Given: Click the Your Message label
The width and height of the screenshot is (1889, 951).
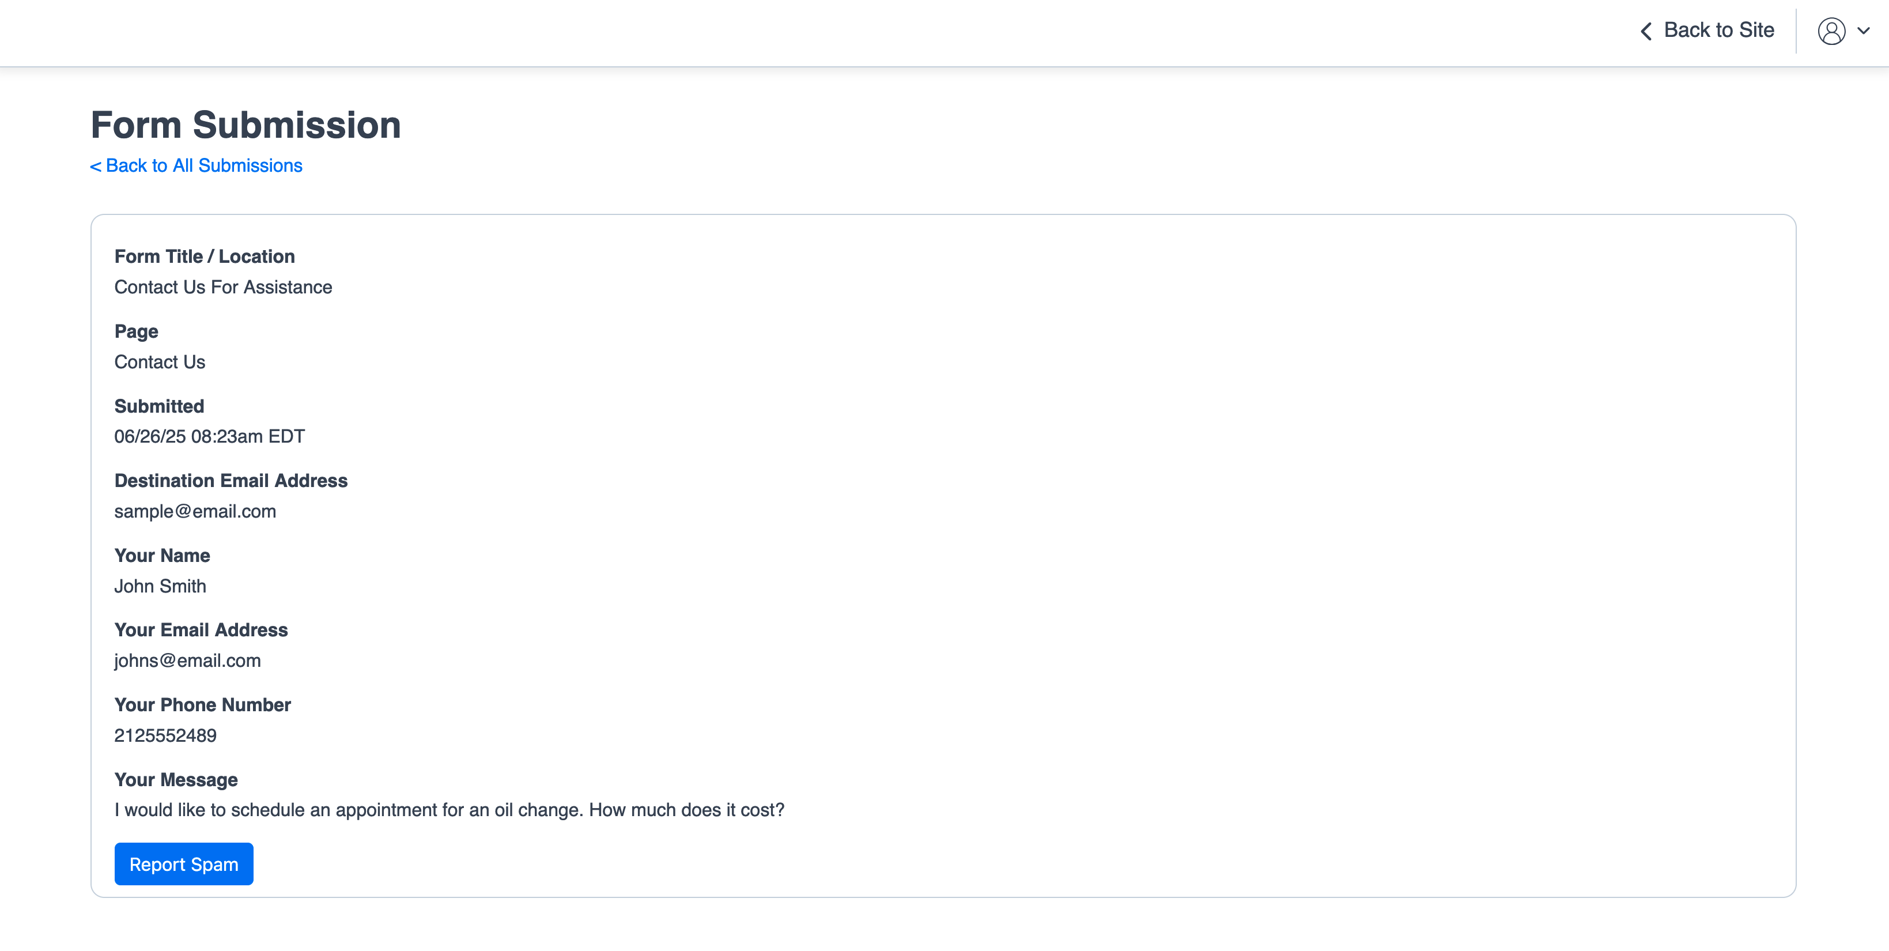Looking at the screenshot, I should click(x=176, y=779).
